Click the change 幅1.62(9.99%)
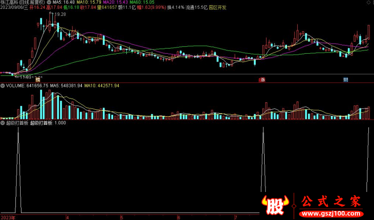Image resolution: width=374 pixels, height=220 pixels. (151, 7)
